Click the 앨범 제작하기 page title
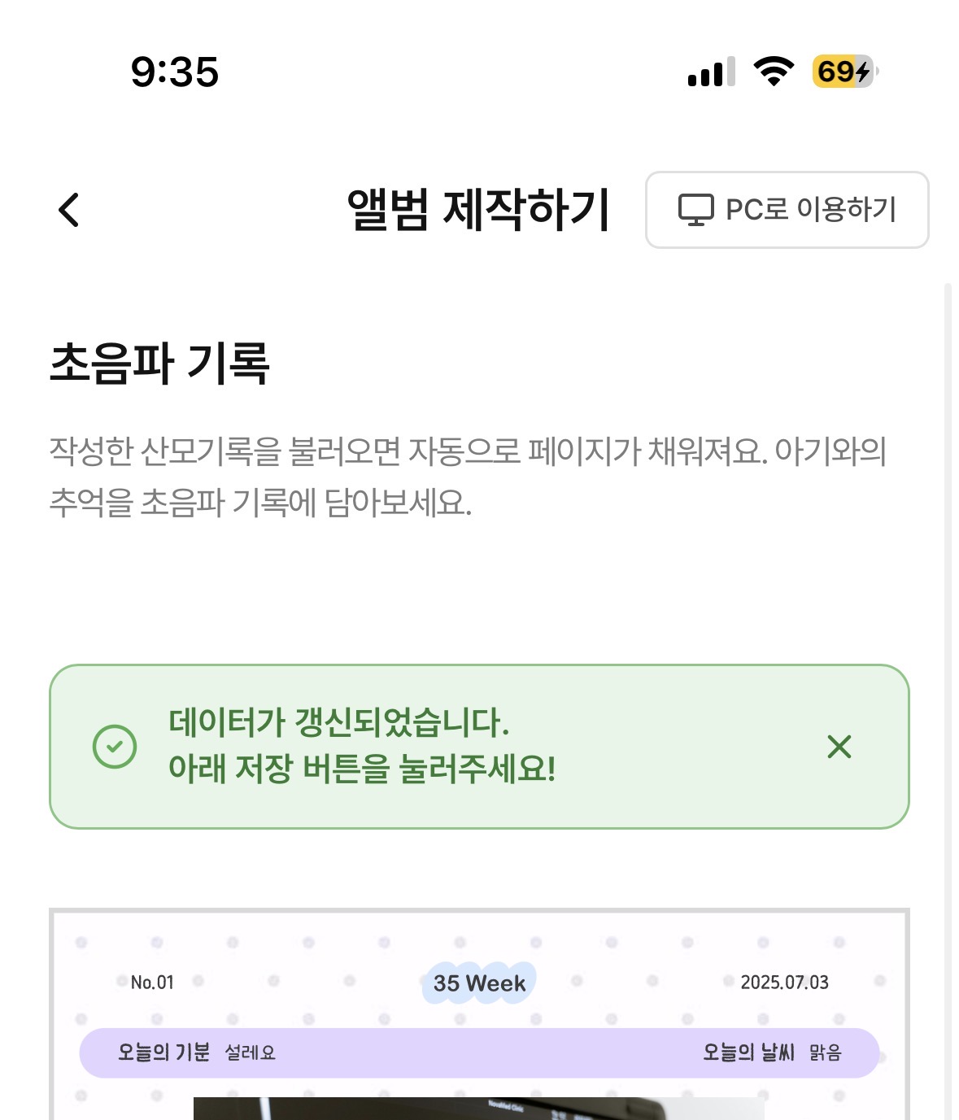 tap(478, 210)
